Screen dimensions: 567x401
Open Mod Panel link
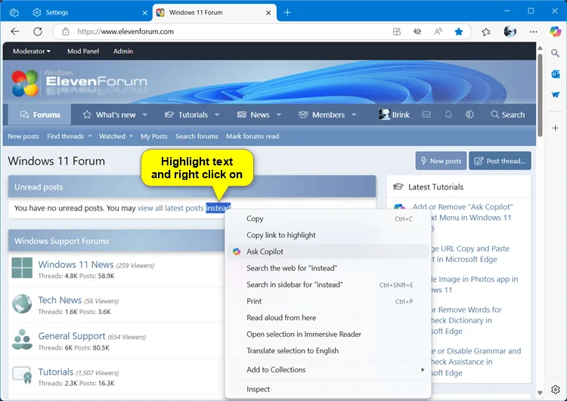pyautogui.click(x=83, y=51)
